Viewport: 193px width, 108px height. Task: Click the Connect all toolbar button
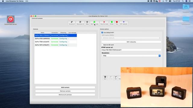coord(72,23)
